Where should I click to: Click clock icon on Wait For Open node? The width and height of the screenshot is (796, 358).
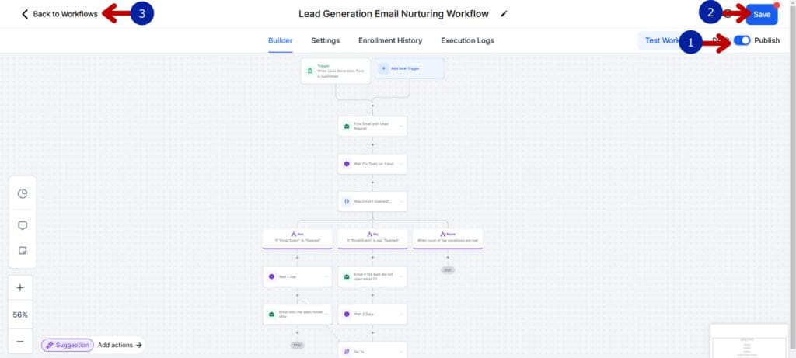(347, 164)
